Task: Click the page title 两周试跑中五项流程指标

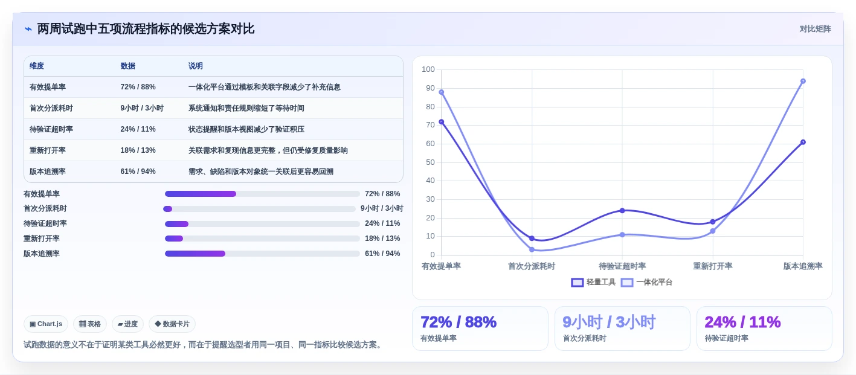Action: pos(146,29)
